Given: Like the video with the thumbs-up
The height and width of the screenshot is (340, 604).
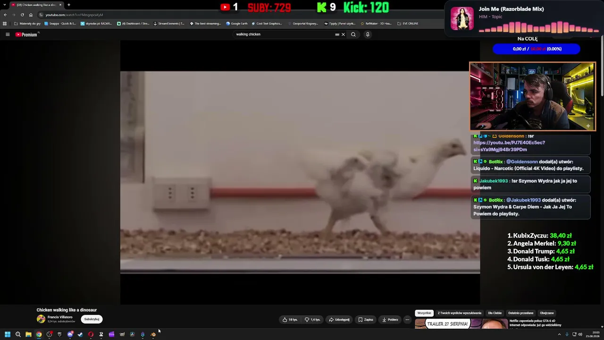Looking at the screenshot, I should click(x=290, y=320).
